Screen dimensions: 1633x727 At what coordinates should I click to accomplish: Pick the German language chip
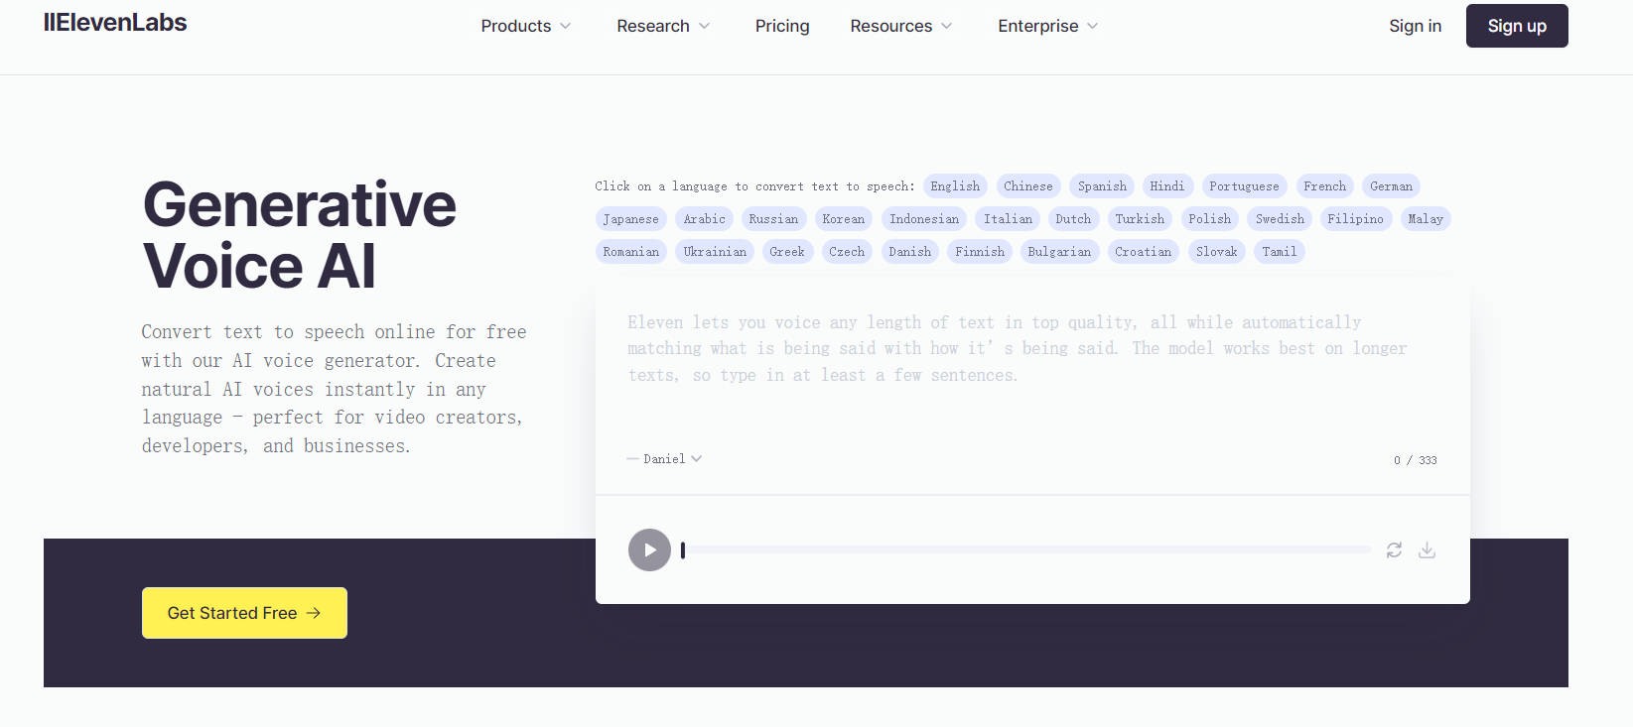[x=1392, y=186]
